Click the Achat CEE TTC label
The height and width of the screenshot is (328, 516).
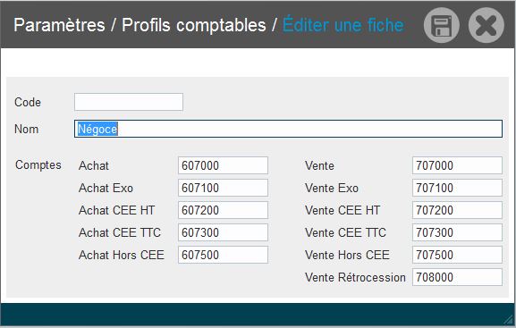tap(120, 232)
